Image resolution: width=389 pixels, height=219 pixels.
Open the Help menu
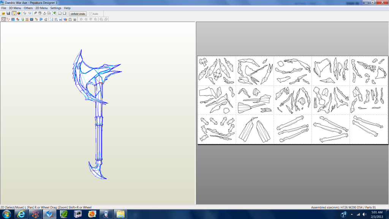(67, 8)
